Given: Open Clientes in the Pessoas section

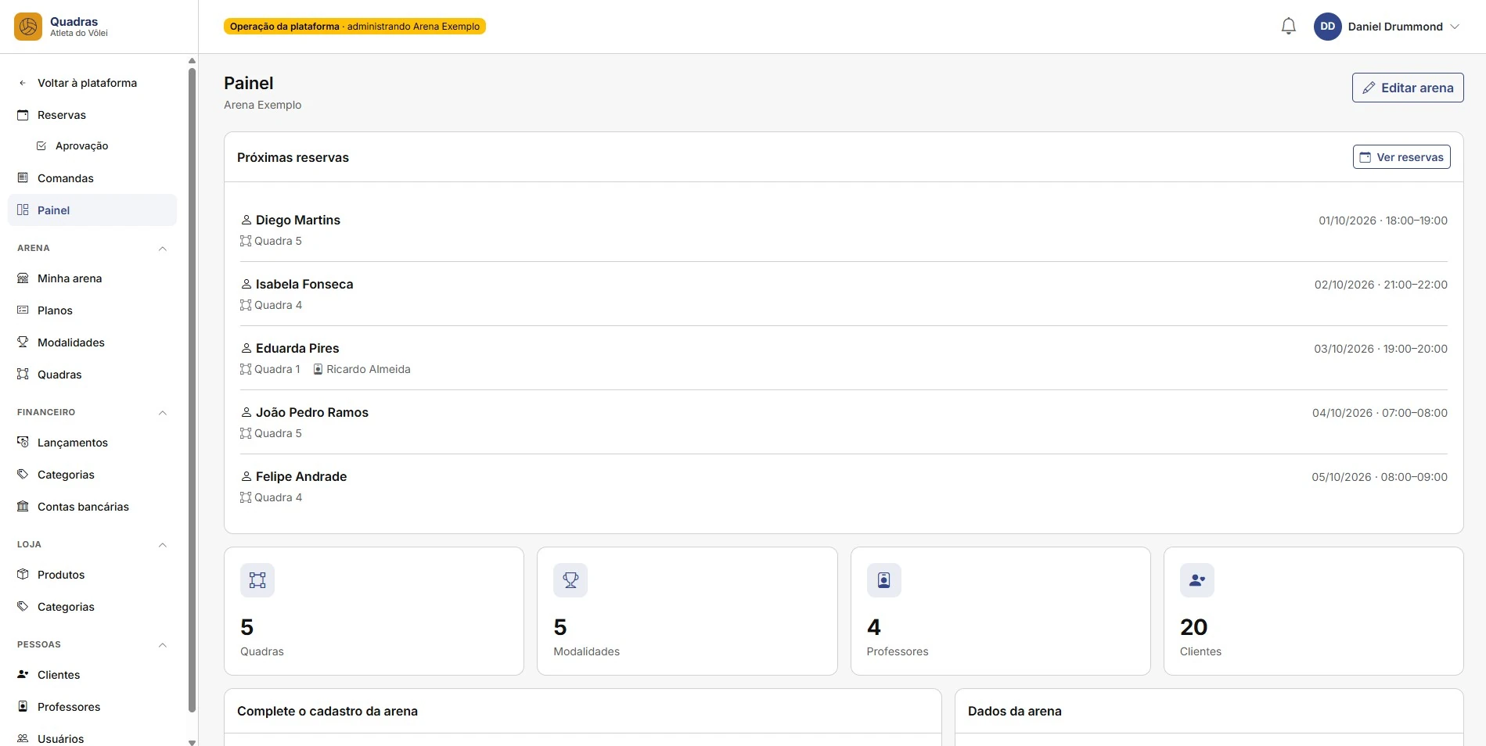Looking at the screenshot, I should [x=92, y=675].
